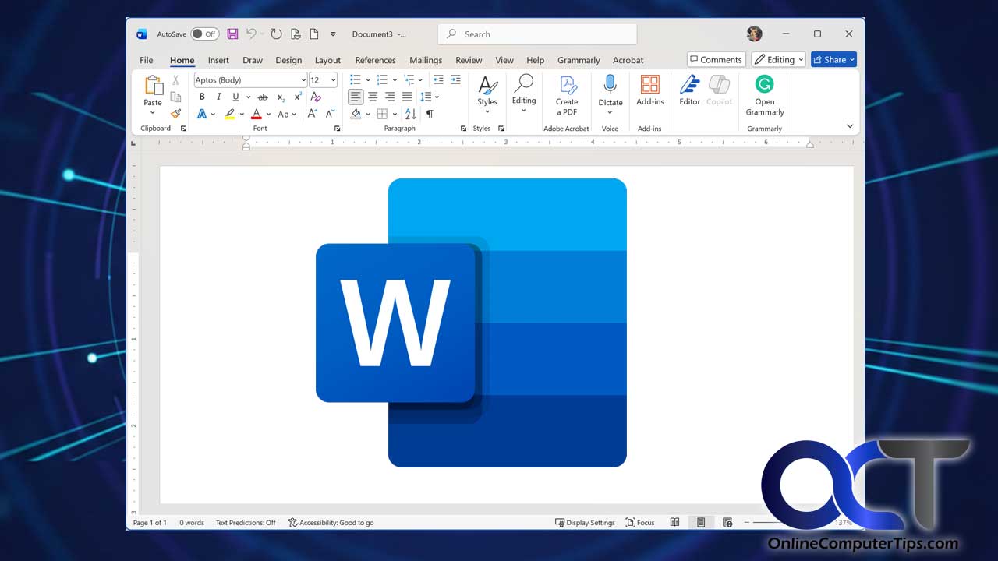Image resolution: width=998 pixels, height=561 pixels.
Task: Open the user account profile picture
Action: [x=754, y=34]
